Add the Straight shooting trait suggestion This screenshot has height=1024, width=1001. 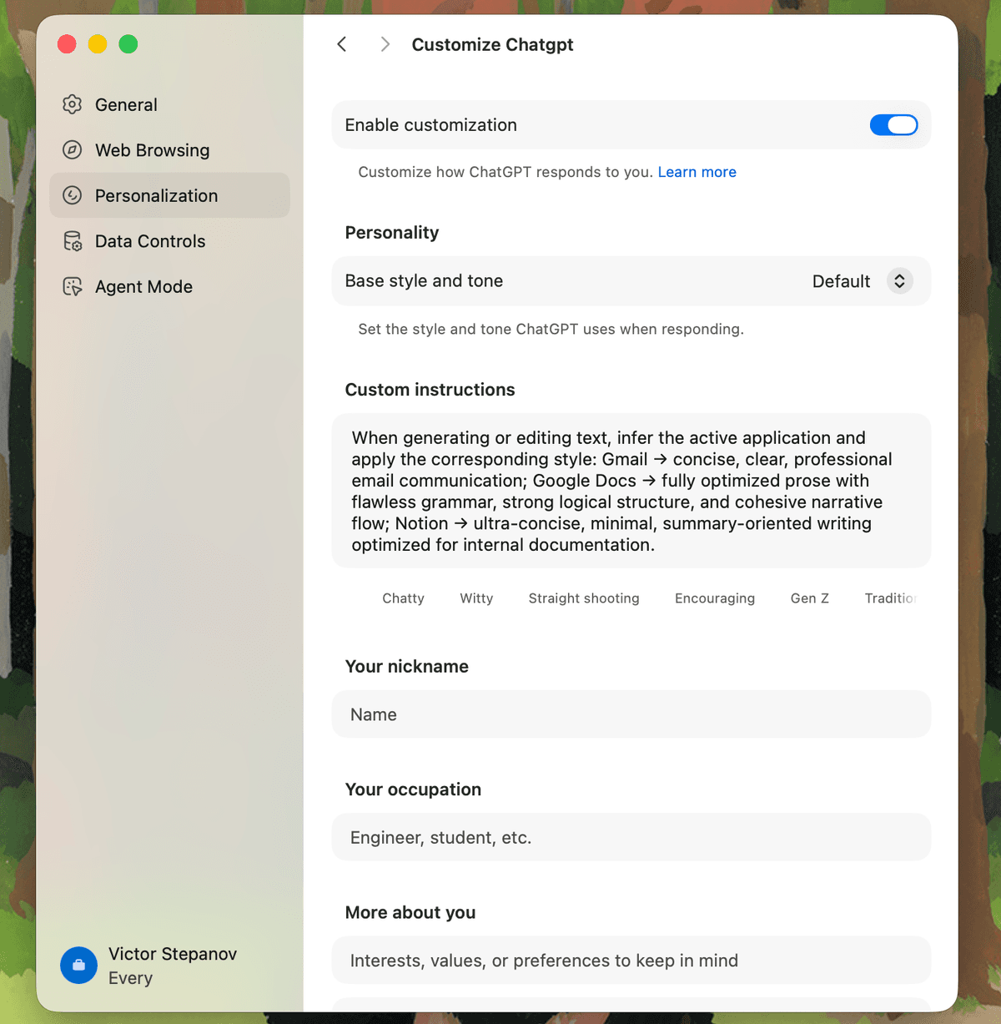[584, 598]
